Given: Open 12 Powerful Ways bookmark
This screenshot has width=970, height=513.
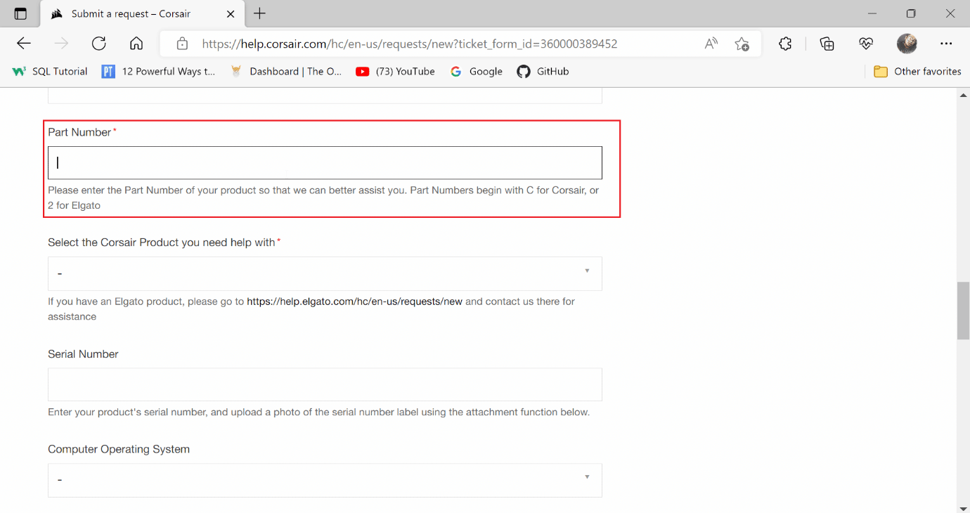Looking at the screenshot, I should (x=159, y=71).
